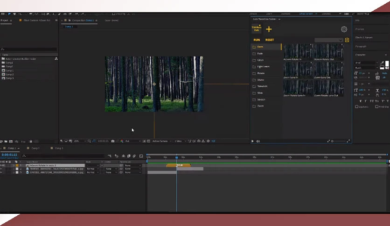
Task: Open the magnification 25% dropdown
Action: [80, 141]
